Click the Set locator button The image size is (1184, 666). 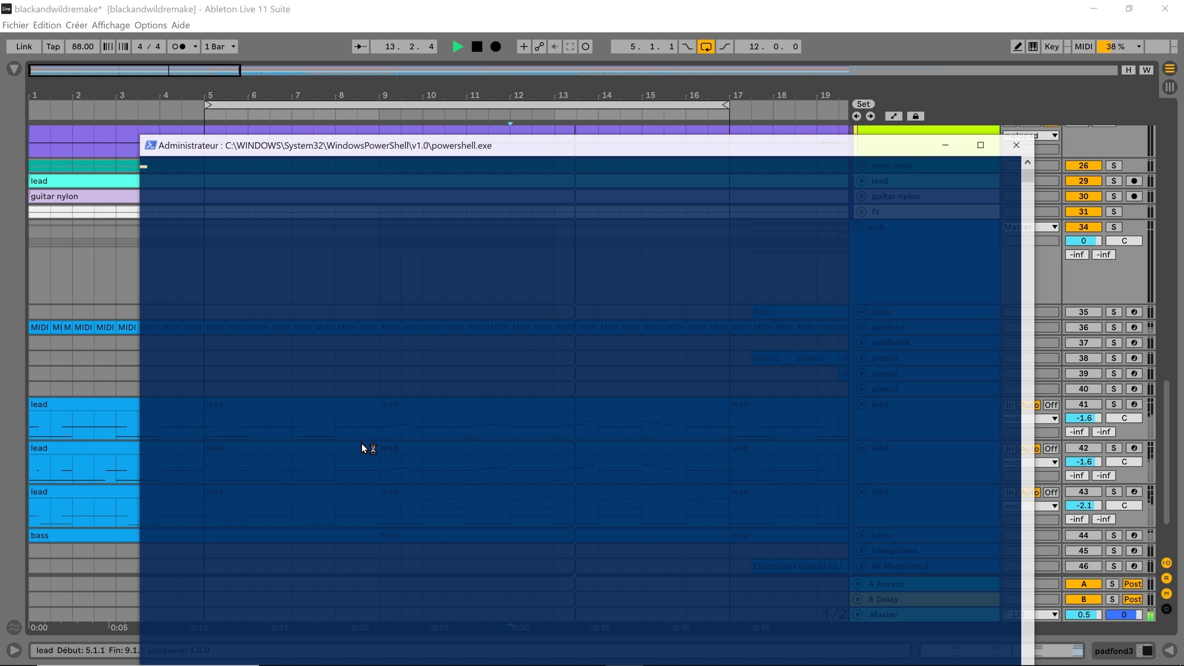863,104
